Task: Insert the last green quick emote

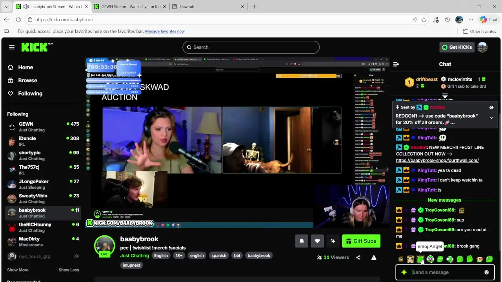Action: coord(489,259)
